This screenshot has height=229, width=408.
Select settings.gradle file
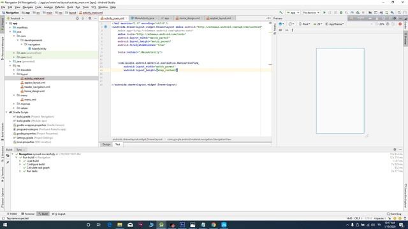coord(25,138)
